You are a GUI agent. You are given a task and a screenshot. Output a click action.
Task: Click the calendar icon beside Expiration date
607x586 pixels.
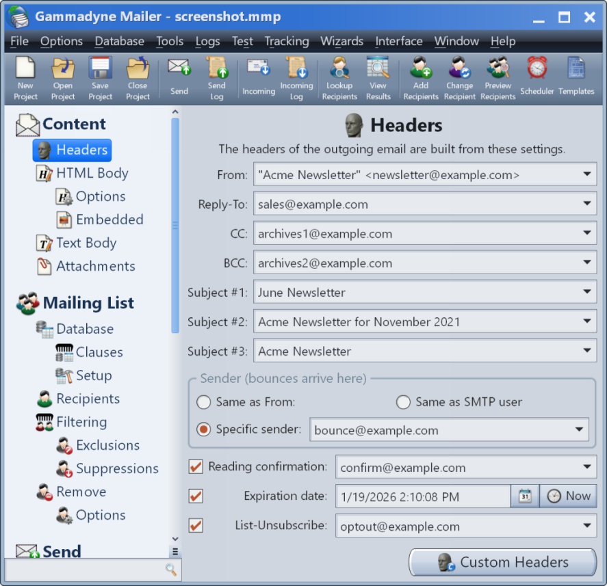point(524,496)
